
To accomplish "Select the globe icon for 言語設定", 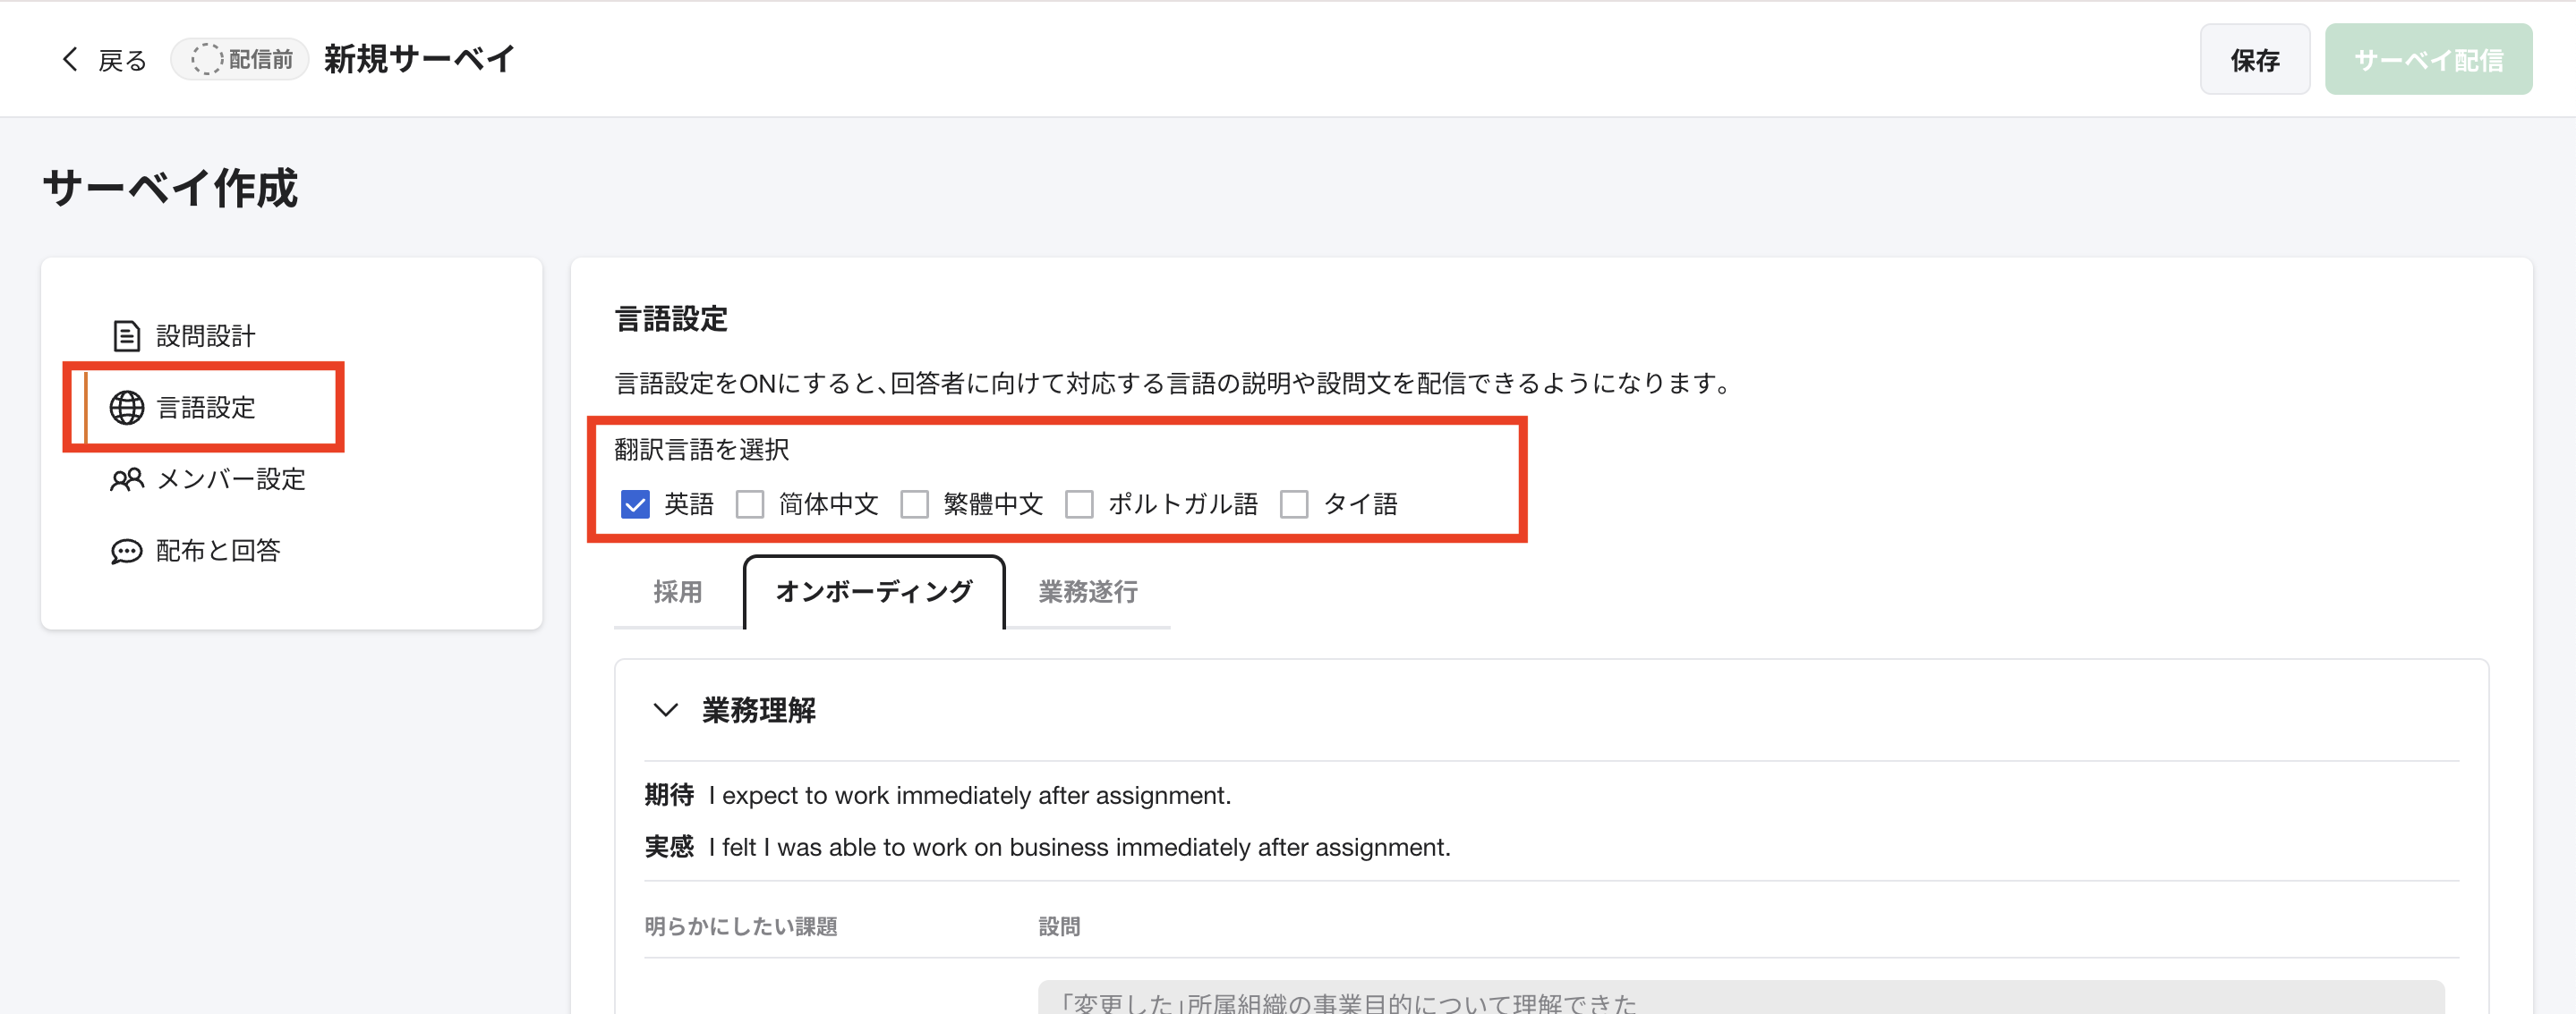I will [126, 408].
